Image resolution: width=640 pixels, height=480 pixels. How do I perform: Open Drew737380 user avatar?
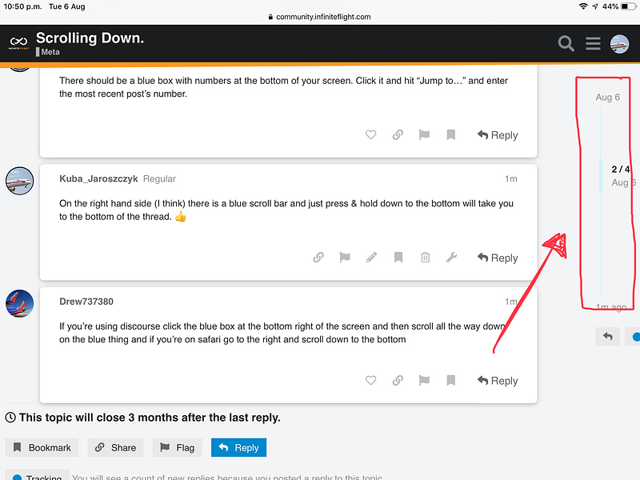coord(19,304)
